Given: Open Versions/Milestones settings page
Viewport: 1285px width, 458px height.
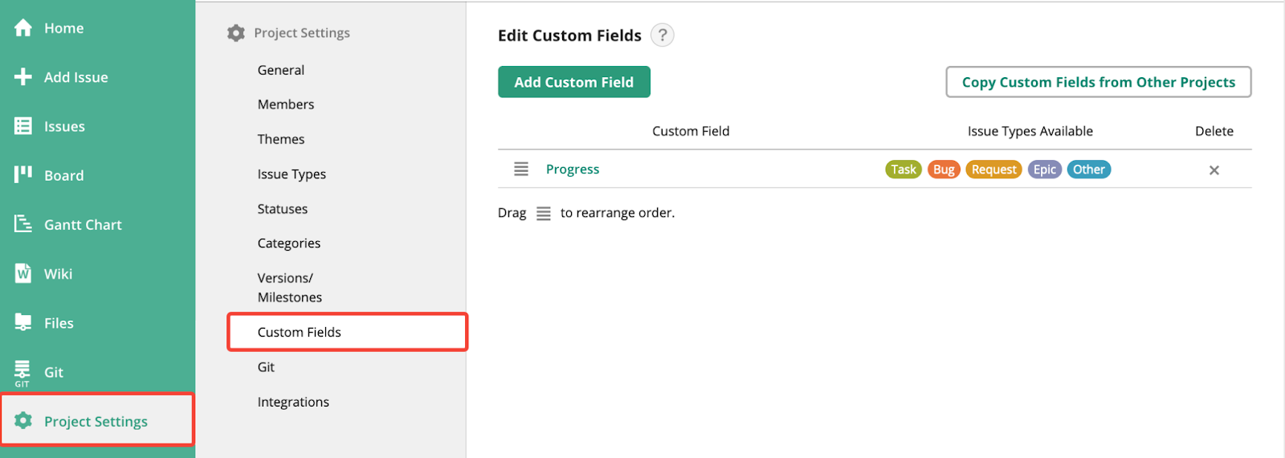Looking at the screenshot, I should coord(289,288).
